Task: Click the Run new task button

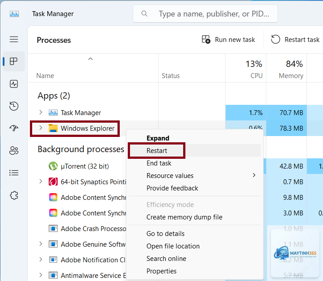Action: click(229, 40)
